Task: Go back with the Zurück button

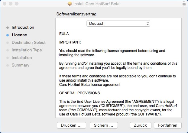Action: pos(141,125)
